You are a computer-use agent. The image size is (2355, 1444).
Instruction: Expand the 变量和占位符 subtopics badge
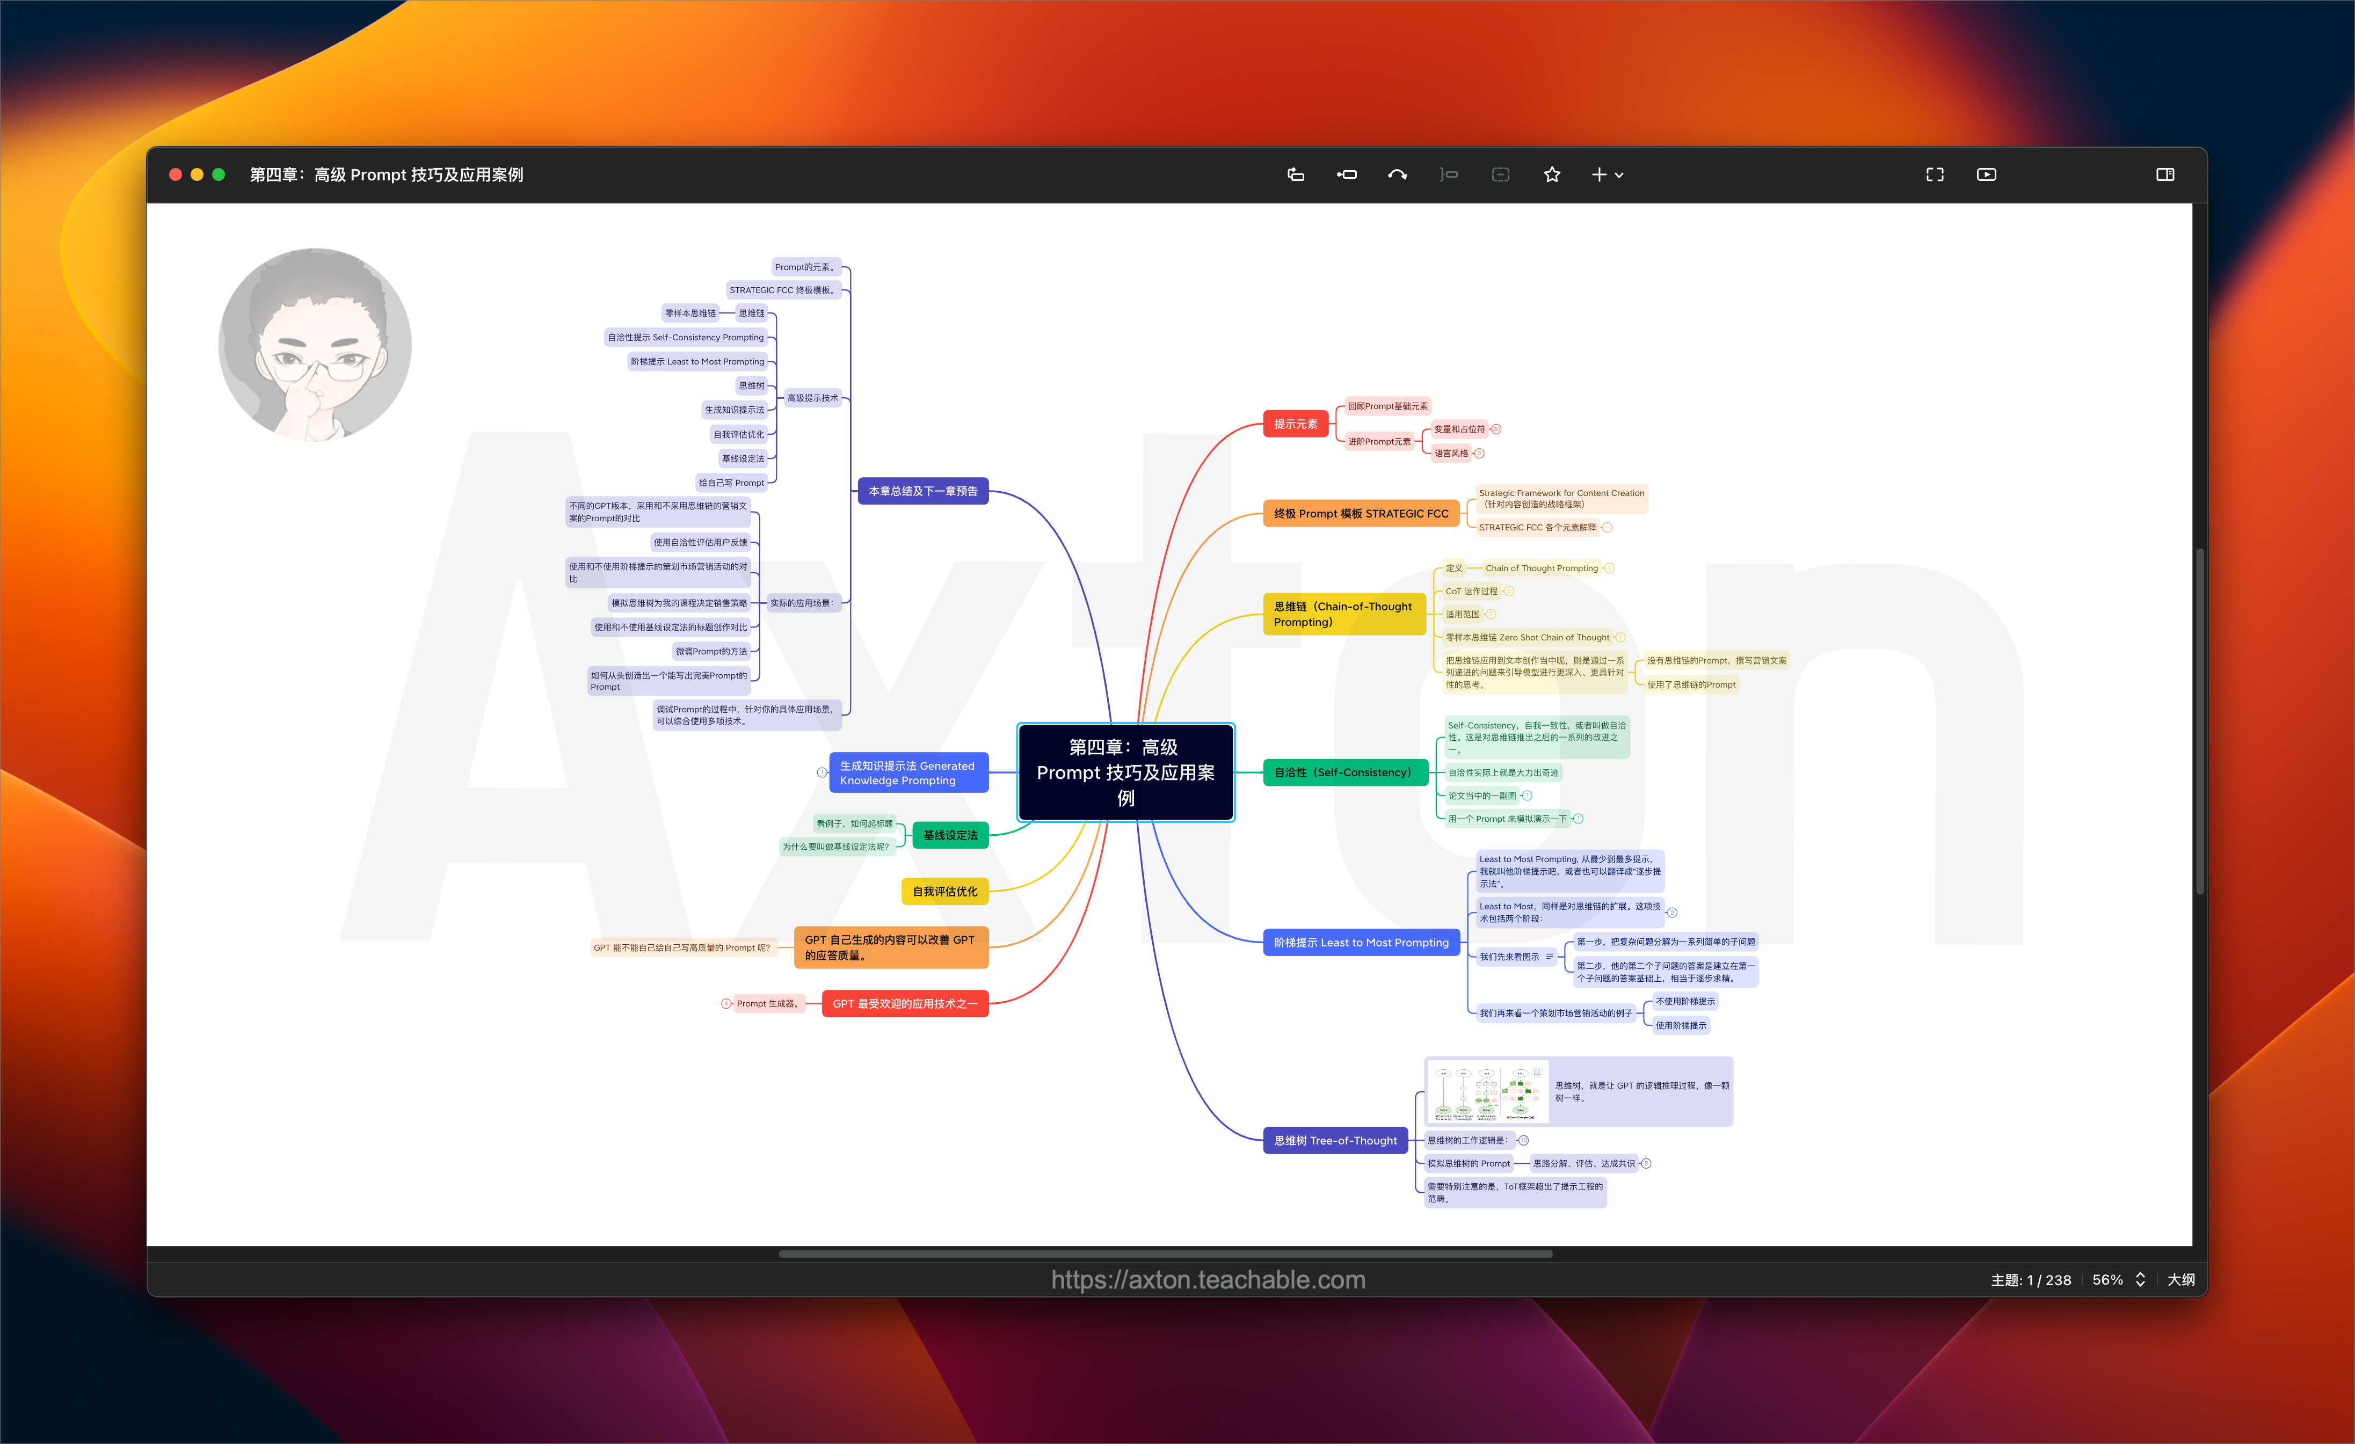[1497, 429]
